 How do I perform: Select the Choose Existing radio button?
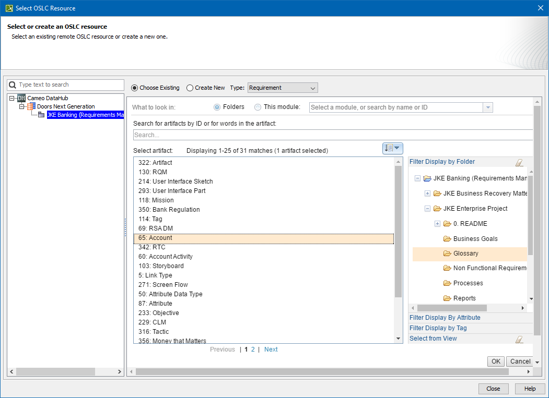coord(135,88)
